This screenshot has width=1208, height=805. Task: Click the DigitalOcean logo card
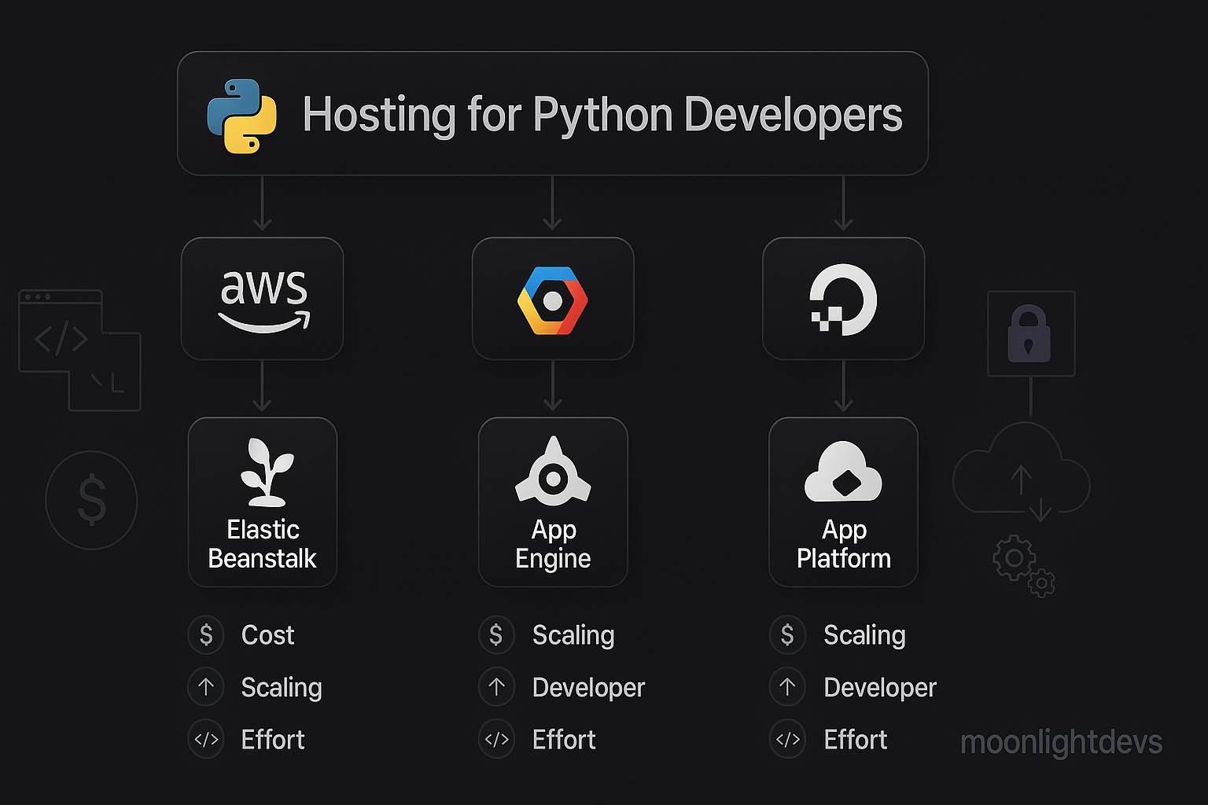click(843, 299)
